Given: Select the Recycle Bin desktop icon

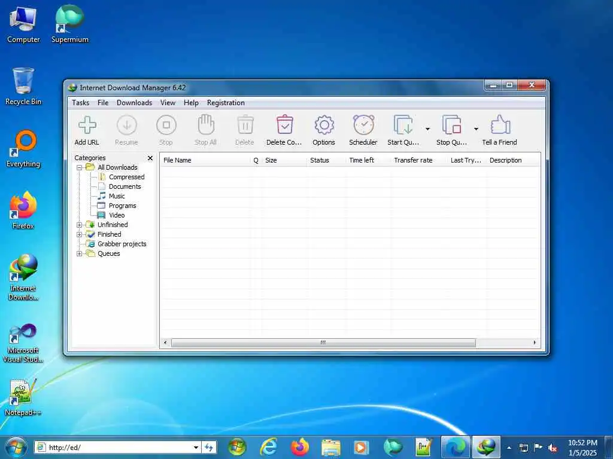Looking at the screenshot, I should click(x=23, y=87).
